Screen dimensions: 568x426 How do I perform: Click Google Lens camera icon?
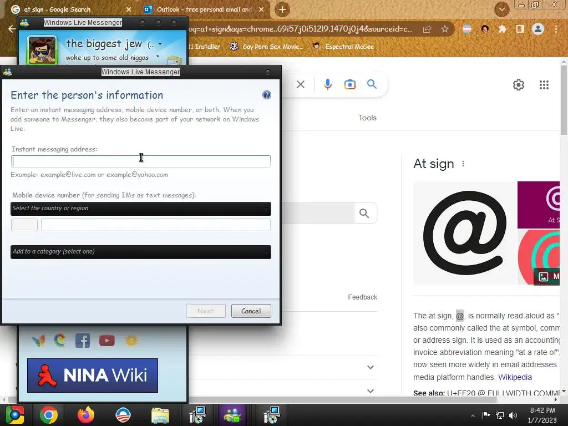point(350,84)
